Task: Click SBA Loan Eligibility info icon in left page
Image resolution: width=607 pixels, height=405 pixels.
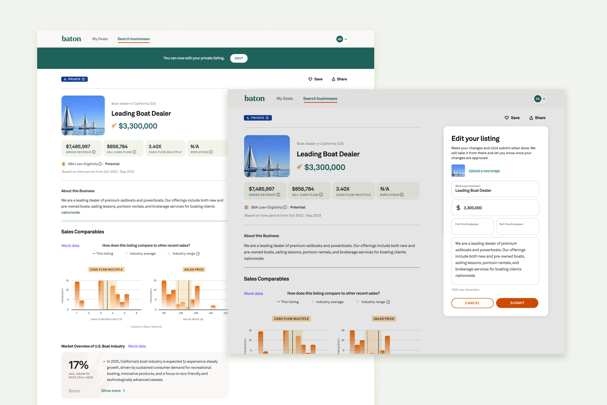Action: (x=100, y=164)
